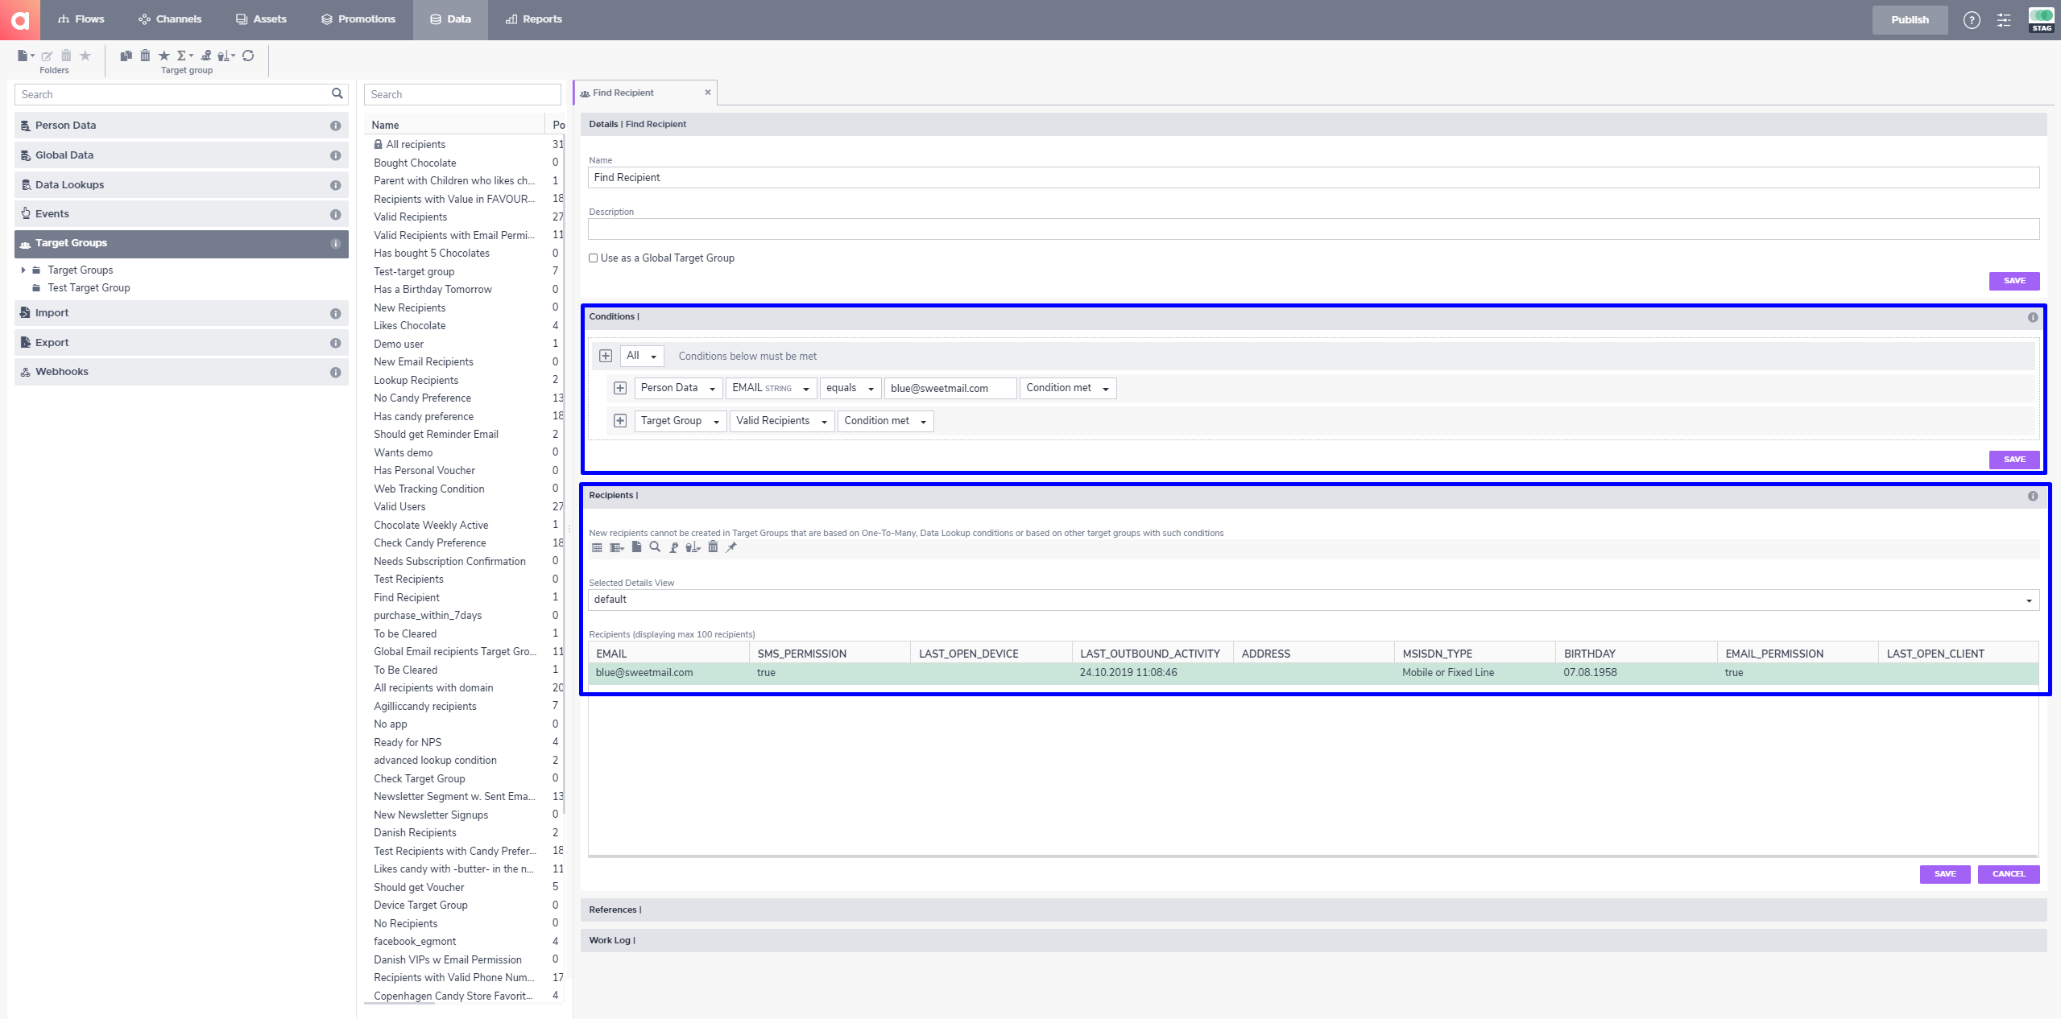
Task: Click the target group Name input field
Action: coord(1314,178)
